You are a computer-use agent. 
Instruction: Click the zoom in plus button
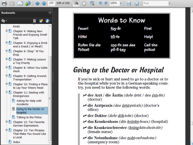point(106,3)
